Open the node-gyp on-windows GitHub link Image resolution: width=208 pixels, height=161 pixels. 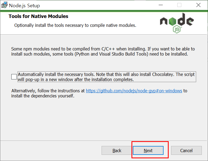point(134,91)
